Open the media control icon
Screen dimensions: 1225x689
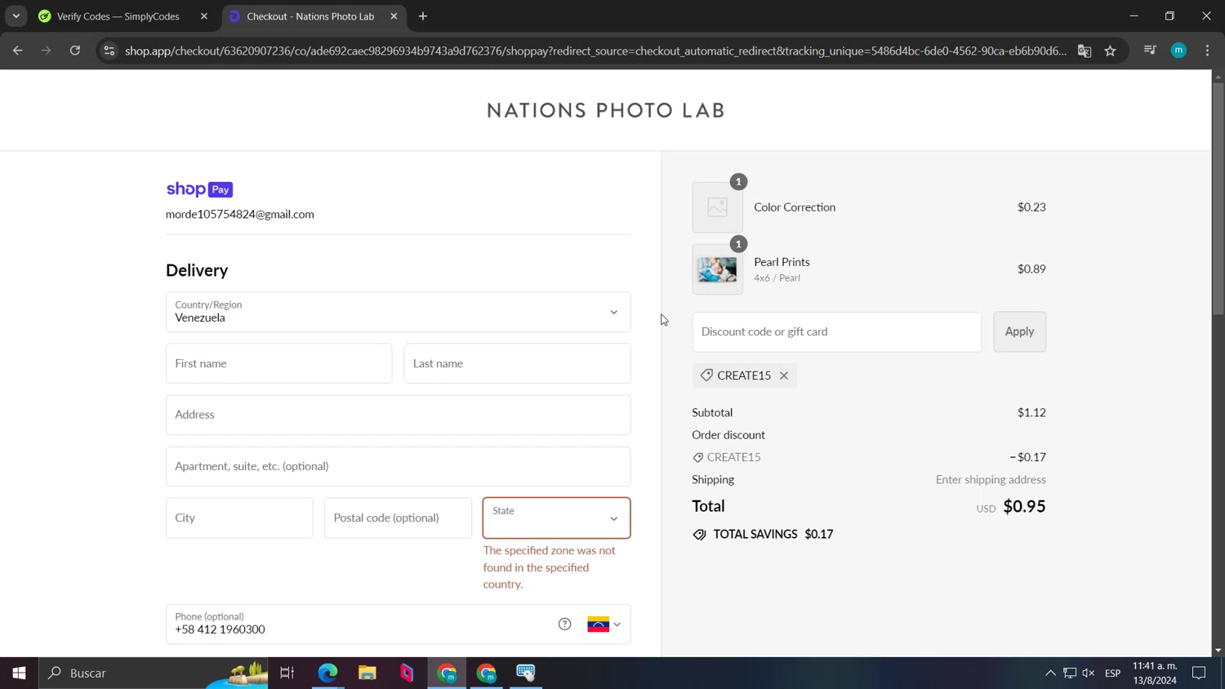(1150, 51)
